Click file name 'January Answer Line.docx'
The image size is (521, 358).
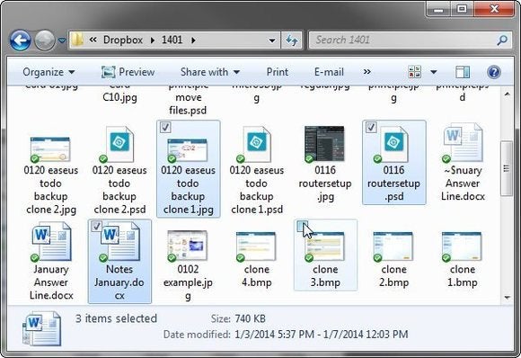51,282
